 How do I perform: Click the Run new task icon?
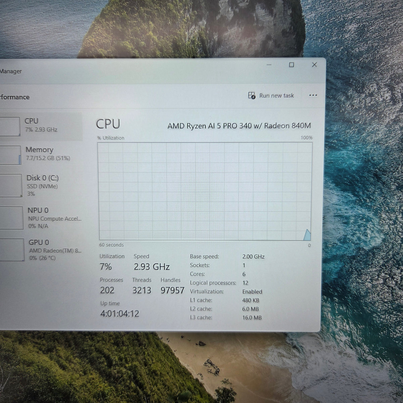tap(252, 96)
